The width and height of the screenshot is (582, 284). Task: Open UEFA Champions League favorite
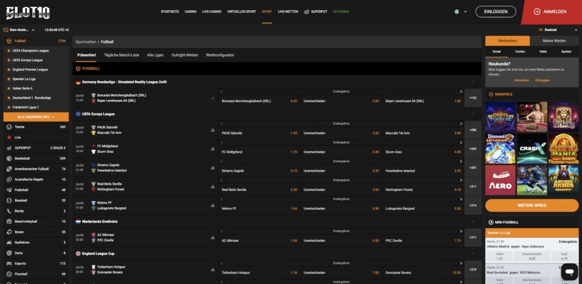coord(36,51)
